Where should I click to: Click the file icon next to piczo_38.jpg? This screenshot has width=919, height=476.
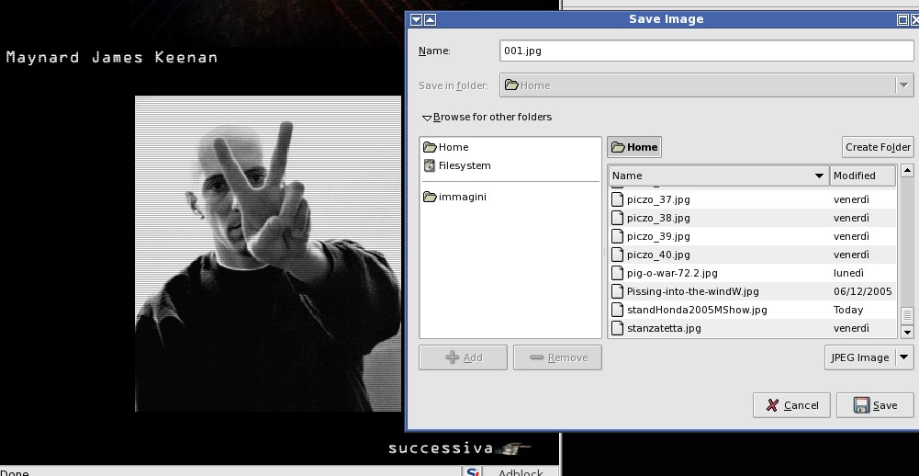(x=617, y=218)
